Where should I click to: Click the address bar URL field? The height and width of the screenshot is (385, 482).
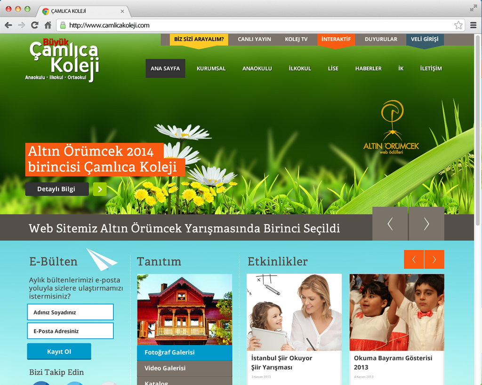point(260,25)
